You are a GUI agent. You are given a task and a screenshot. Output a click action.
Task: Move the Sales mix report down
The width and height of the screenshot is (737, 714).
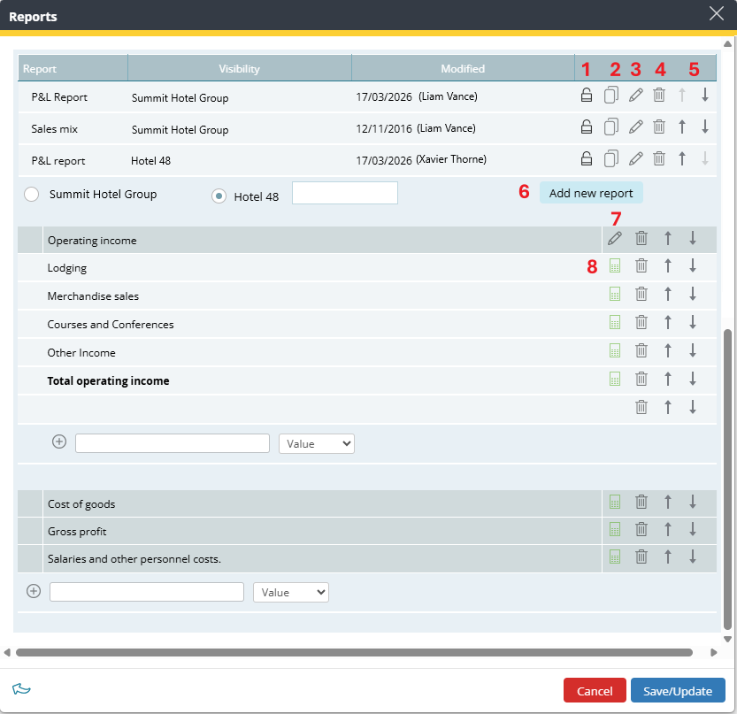705,127
